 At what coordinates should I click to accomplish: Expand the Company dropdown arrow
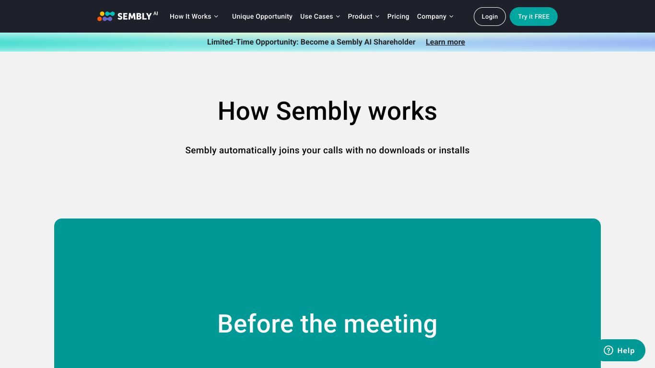(451, 16)
